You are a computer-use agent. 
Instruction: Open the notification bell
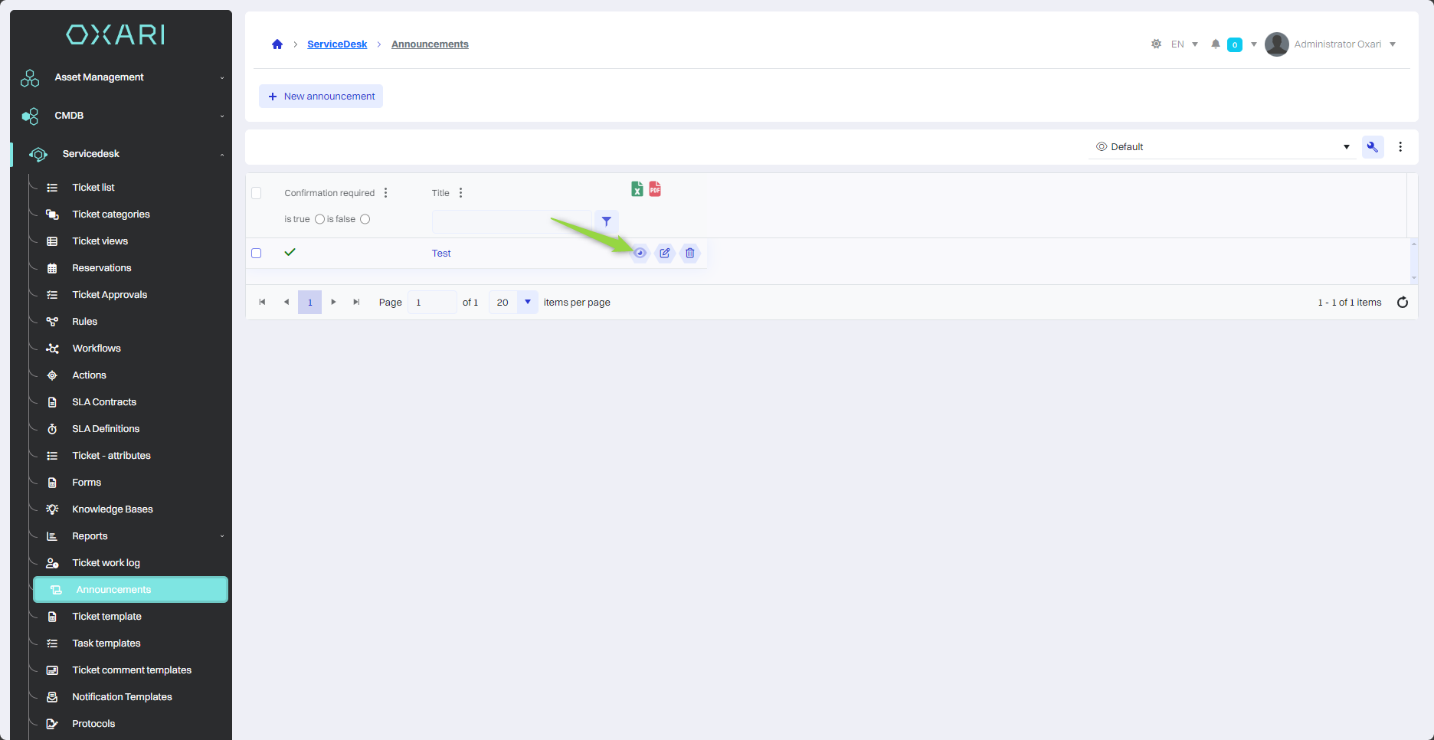click(1216, 44)
